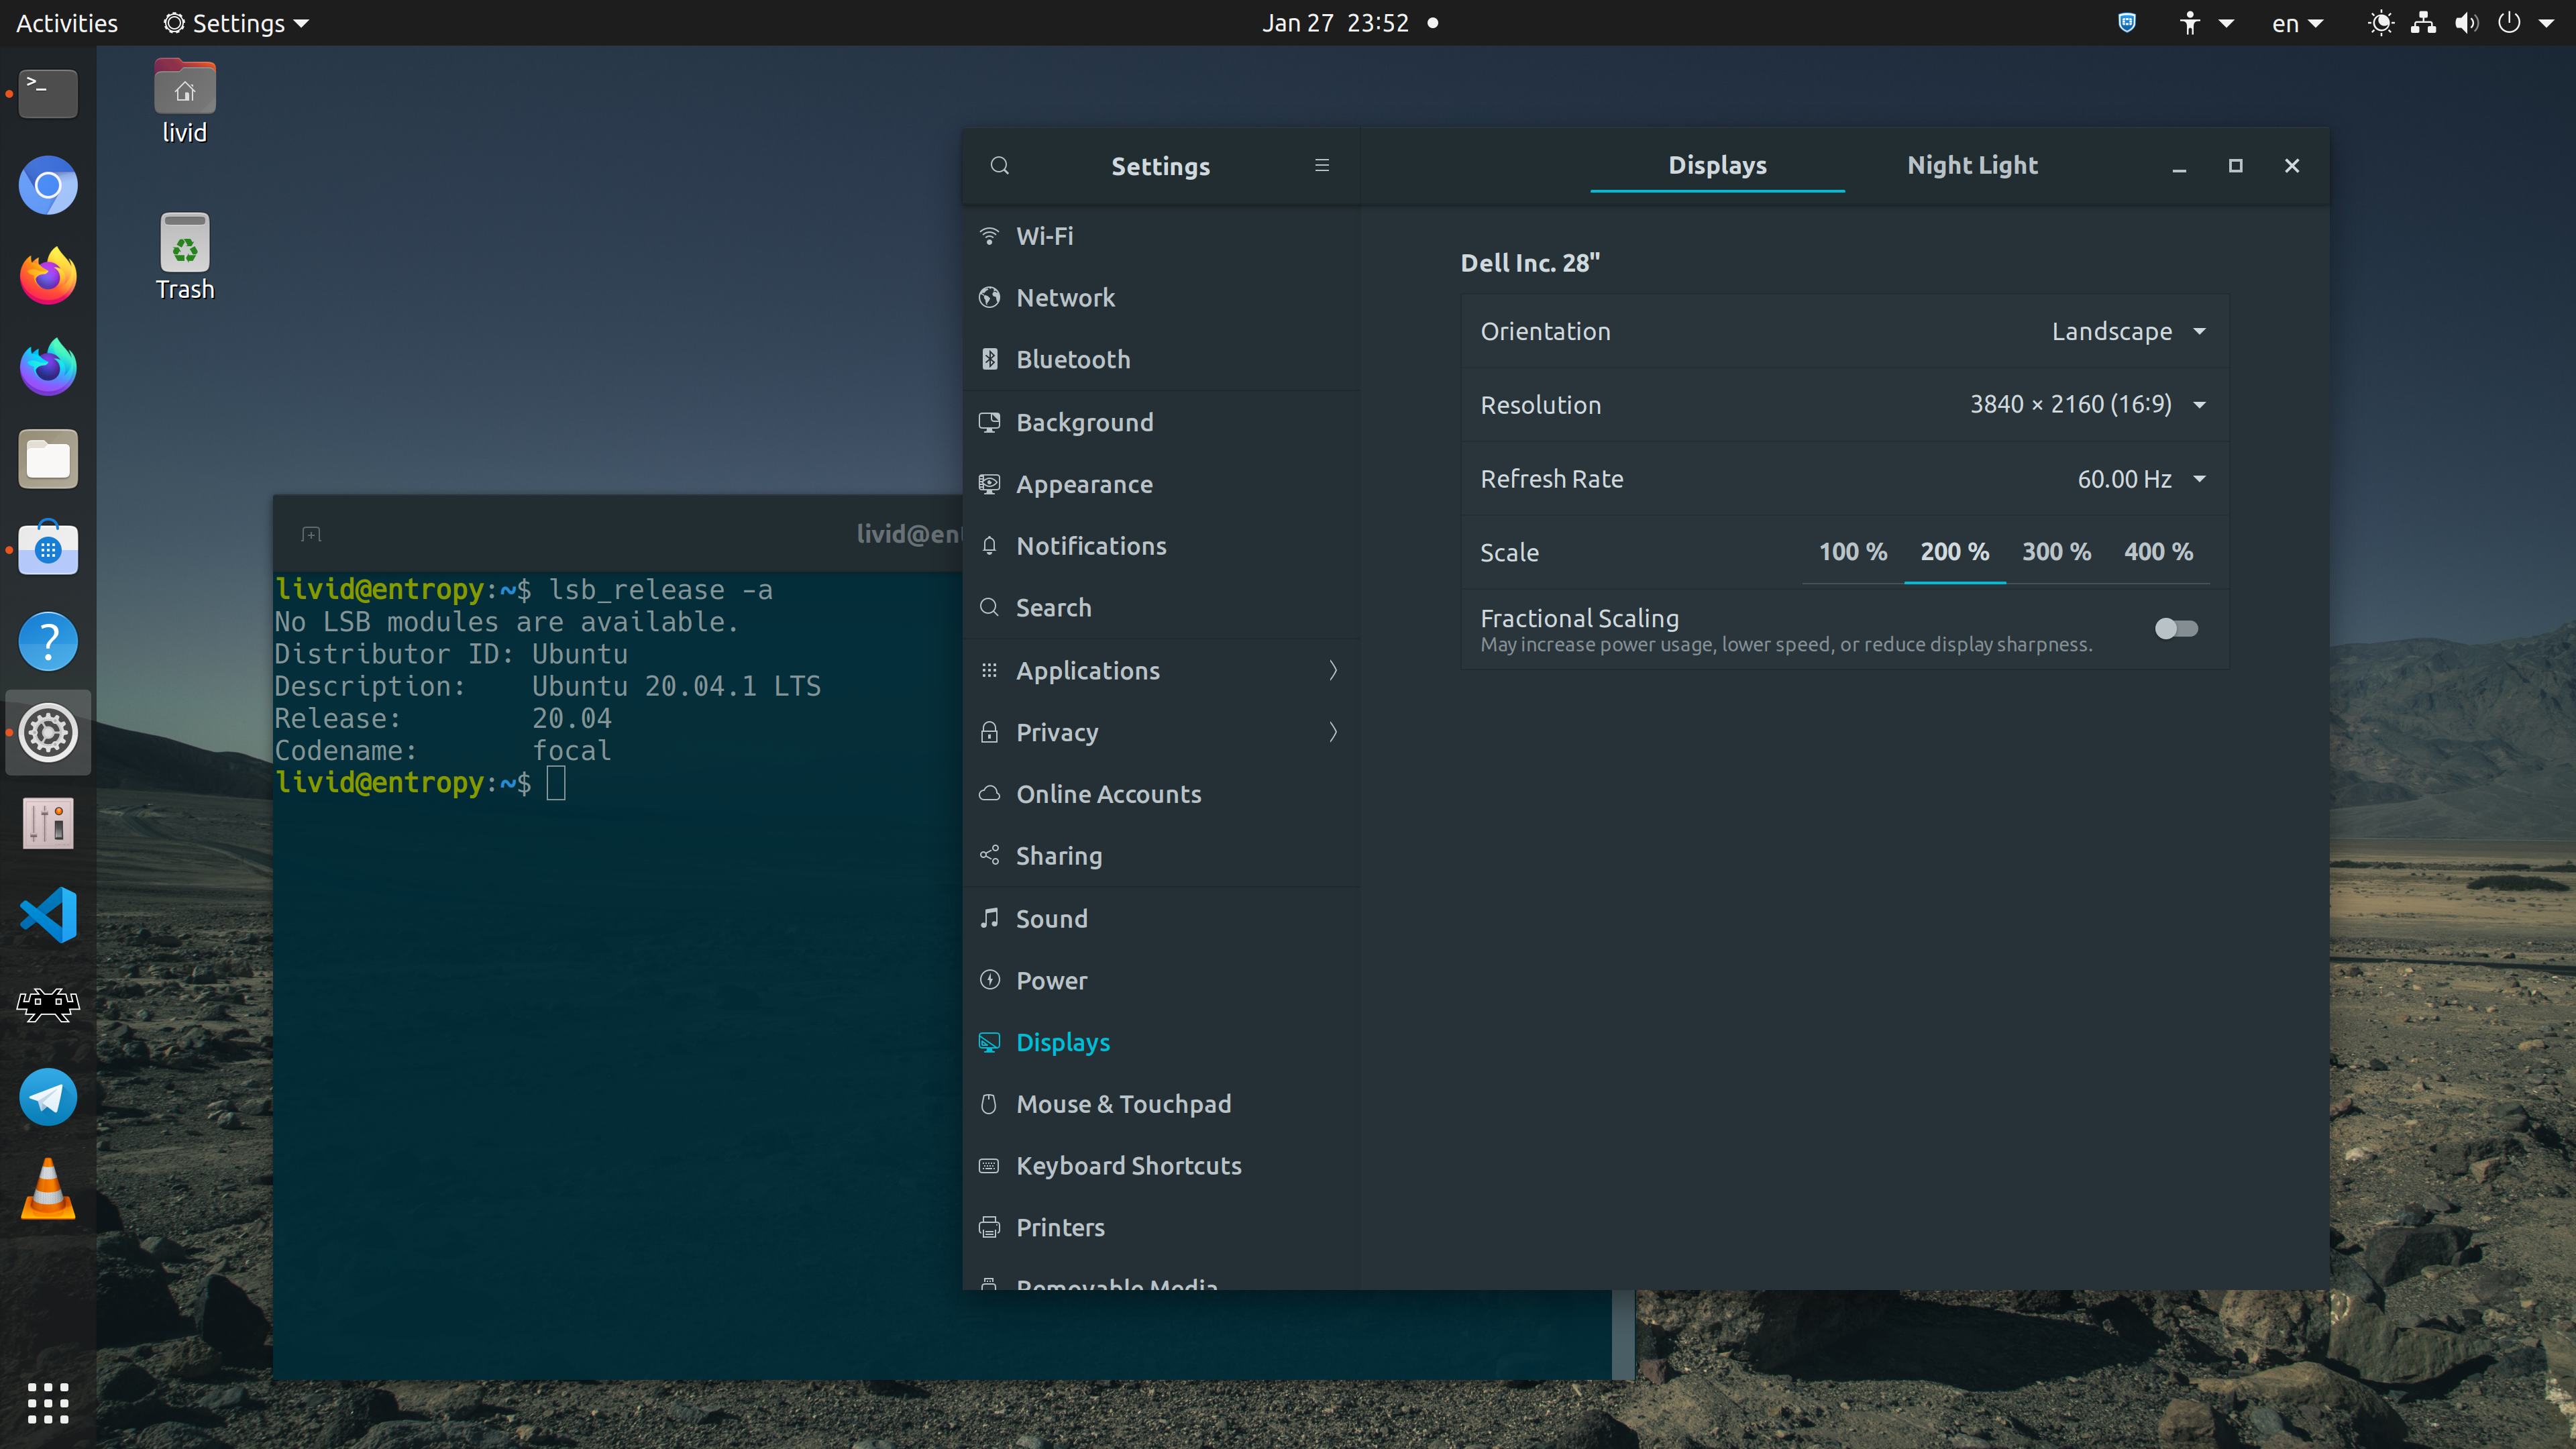Open the Resolution dropdown
The image size is (2576, 1449).
point(2087,405)
